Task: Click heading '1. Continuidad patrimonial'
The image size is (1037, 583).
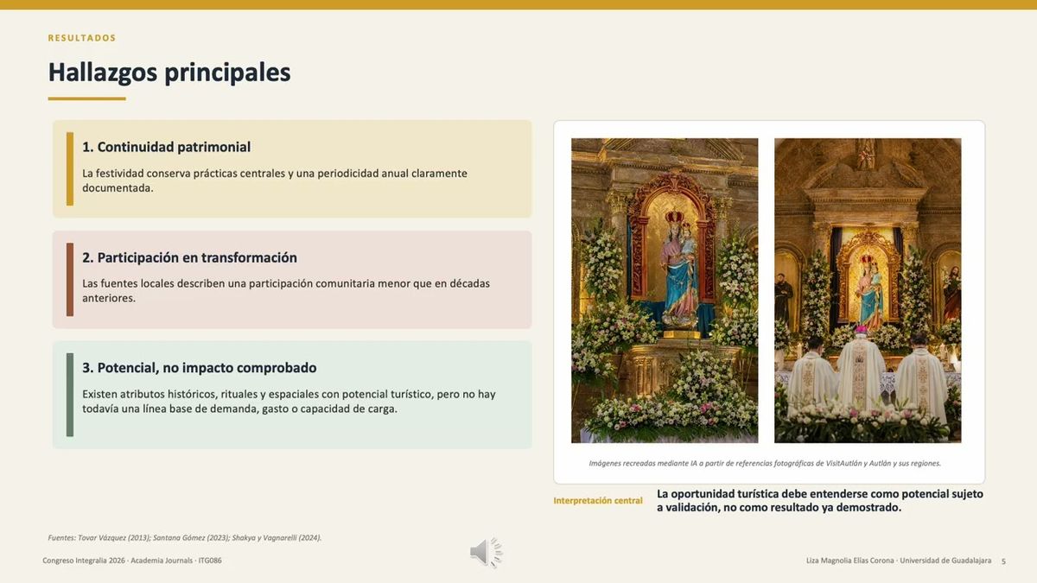Action: click(167, 147)
